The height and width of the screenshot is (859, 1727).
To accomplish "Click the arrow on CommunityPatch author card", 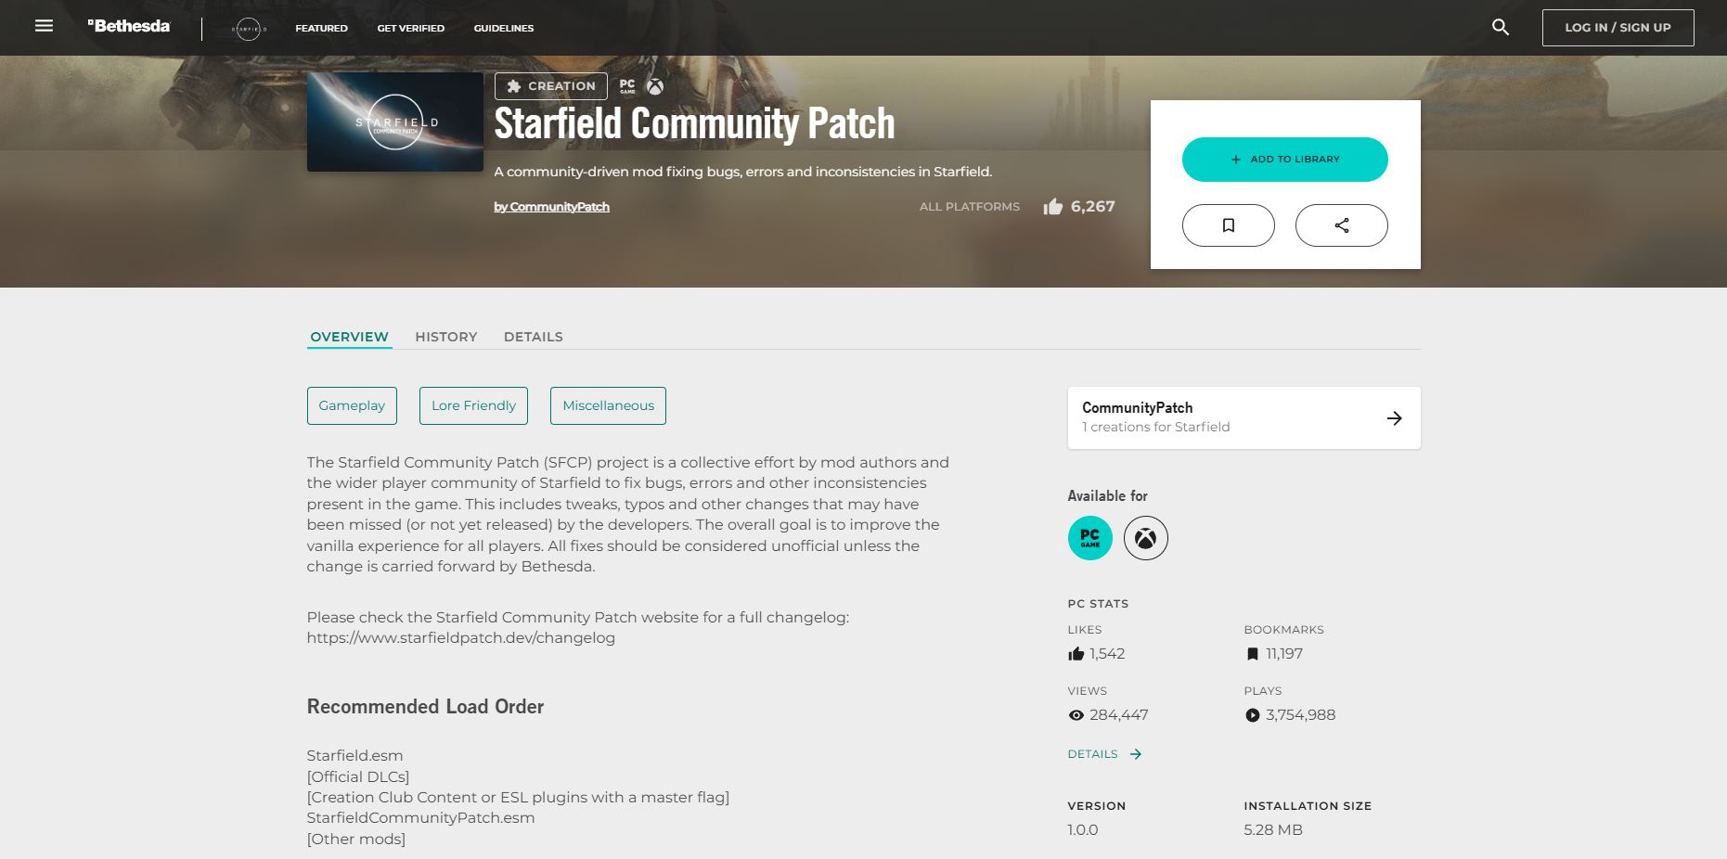I will point(1394,418).
